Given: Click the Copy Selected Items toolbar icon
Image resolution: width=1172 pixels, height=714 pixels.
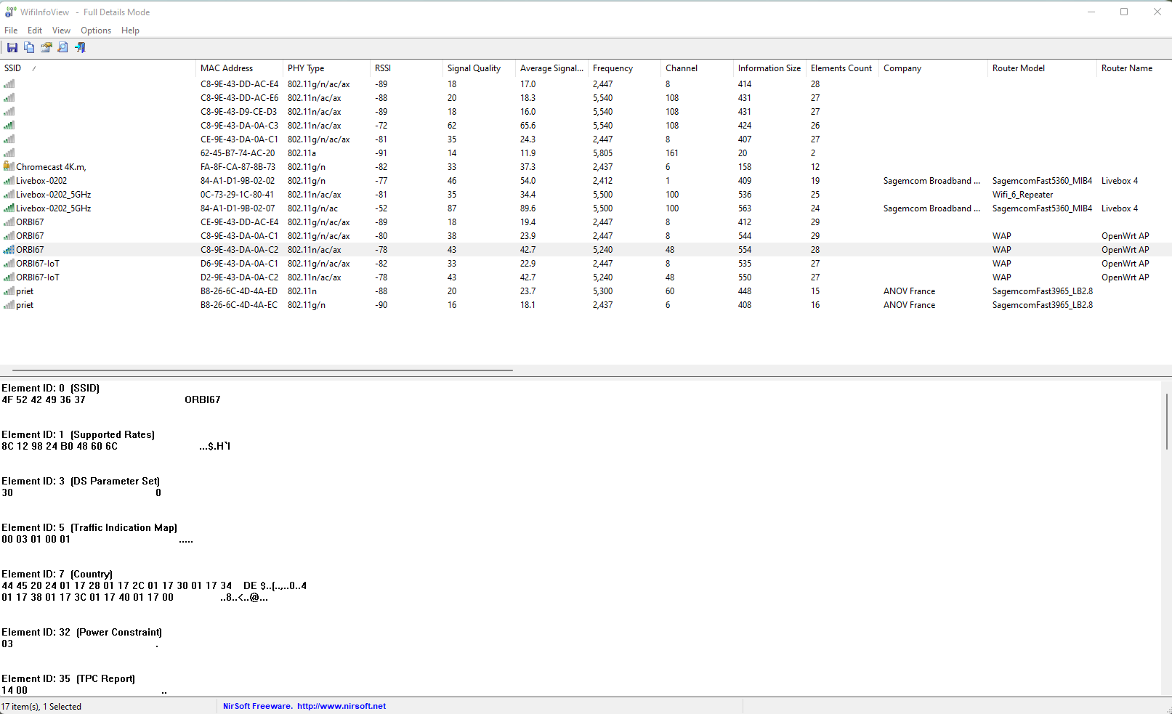Looking at the screenshot, I should pyautogui.click(x=29, y=48).
